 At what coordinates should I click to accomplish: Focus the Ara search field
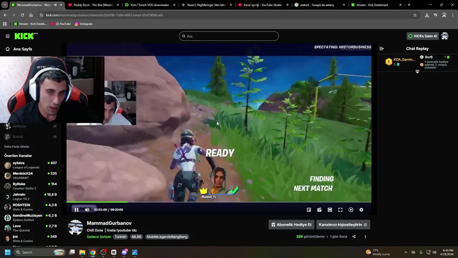click(229, 36)
